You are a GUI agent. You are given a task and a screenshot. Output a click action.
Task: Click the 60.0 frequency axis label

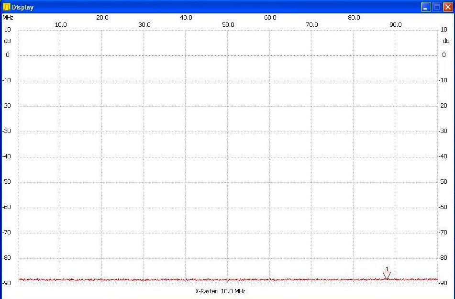[x=270, y=18]
